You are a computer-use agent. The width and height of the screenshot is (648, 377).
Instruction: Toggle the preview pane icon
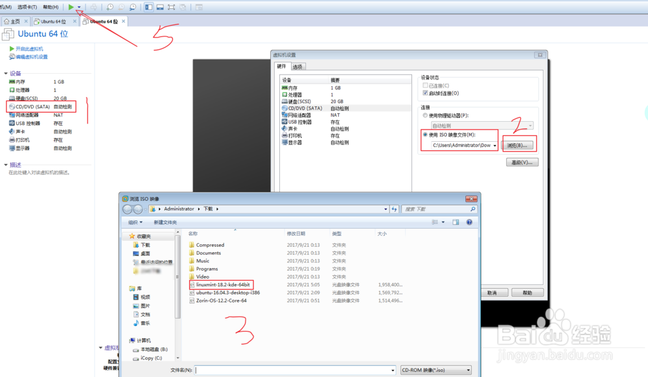tap(456, 222)
